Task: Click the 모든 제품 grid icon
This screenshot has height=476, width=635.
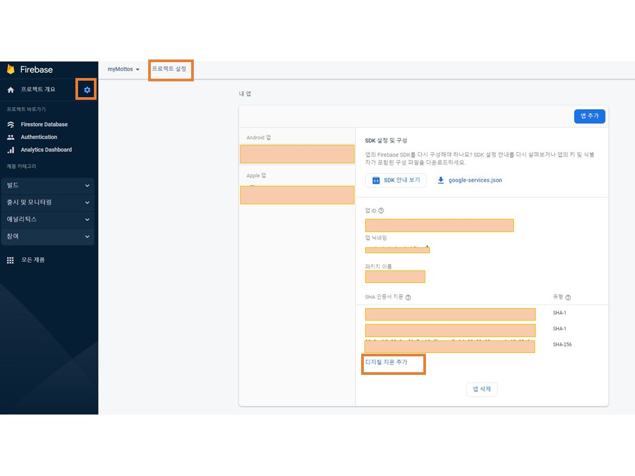Action: coord(11,260)
